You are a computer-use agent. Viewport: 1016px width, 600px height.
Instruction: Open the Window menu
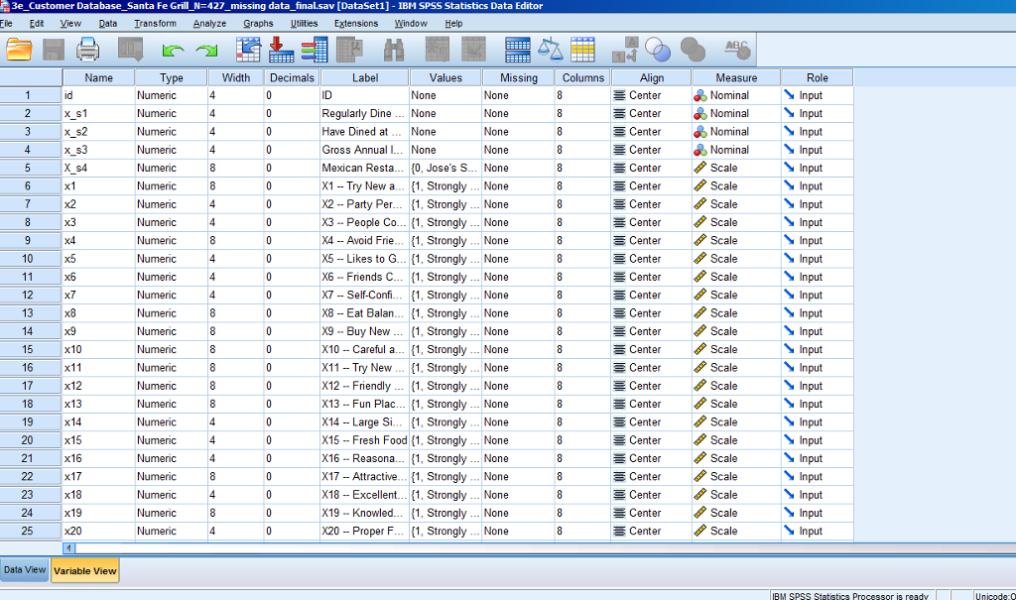coord(411,24)
